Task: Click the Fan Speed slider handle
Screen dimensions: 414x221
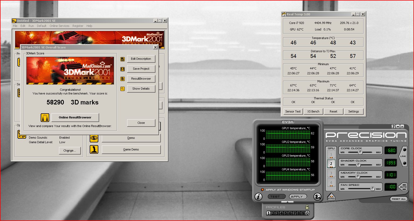Action: click(x=373, y=189)
